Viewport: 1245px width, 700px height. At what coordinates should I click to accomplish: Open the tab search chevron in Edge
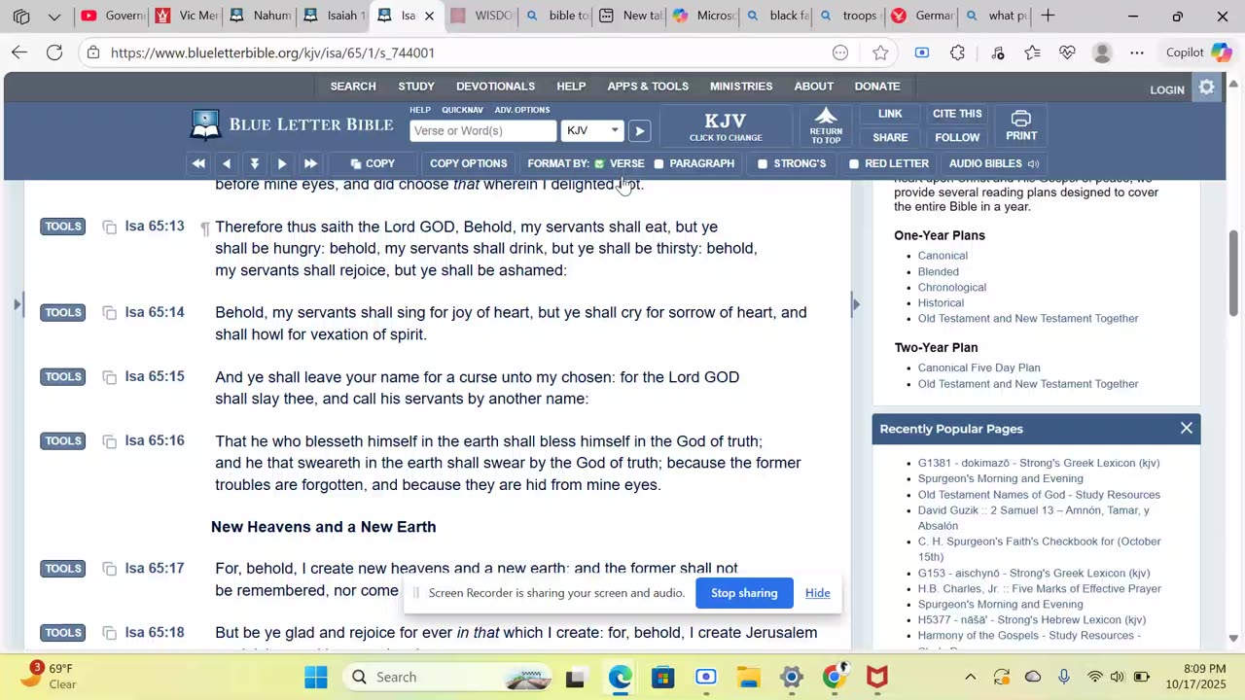click(x=54, y=16)
